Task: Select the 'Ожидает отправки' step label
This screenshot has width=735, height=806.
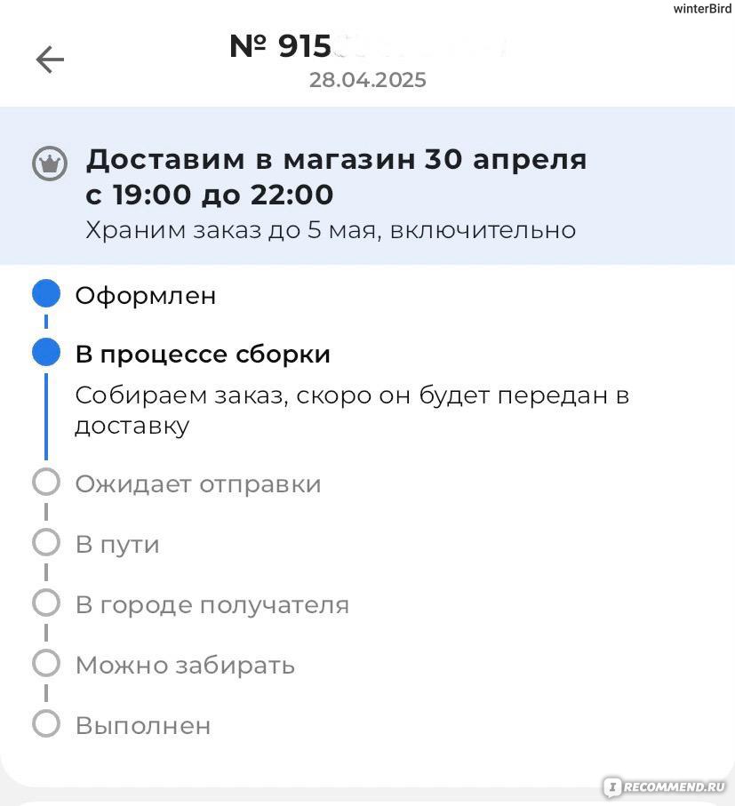Action: pos(198,483)
